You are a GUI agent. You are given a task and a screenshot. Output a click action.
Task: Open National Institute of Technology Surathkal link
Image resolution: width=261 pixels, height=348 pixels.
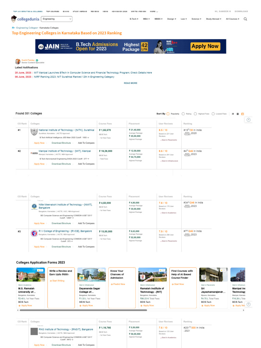66,130
